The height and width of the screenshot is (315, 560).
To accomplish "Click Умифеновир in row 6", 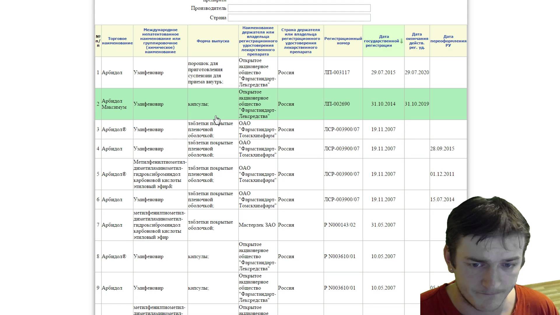I will [x=148, y=199].
